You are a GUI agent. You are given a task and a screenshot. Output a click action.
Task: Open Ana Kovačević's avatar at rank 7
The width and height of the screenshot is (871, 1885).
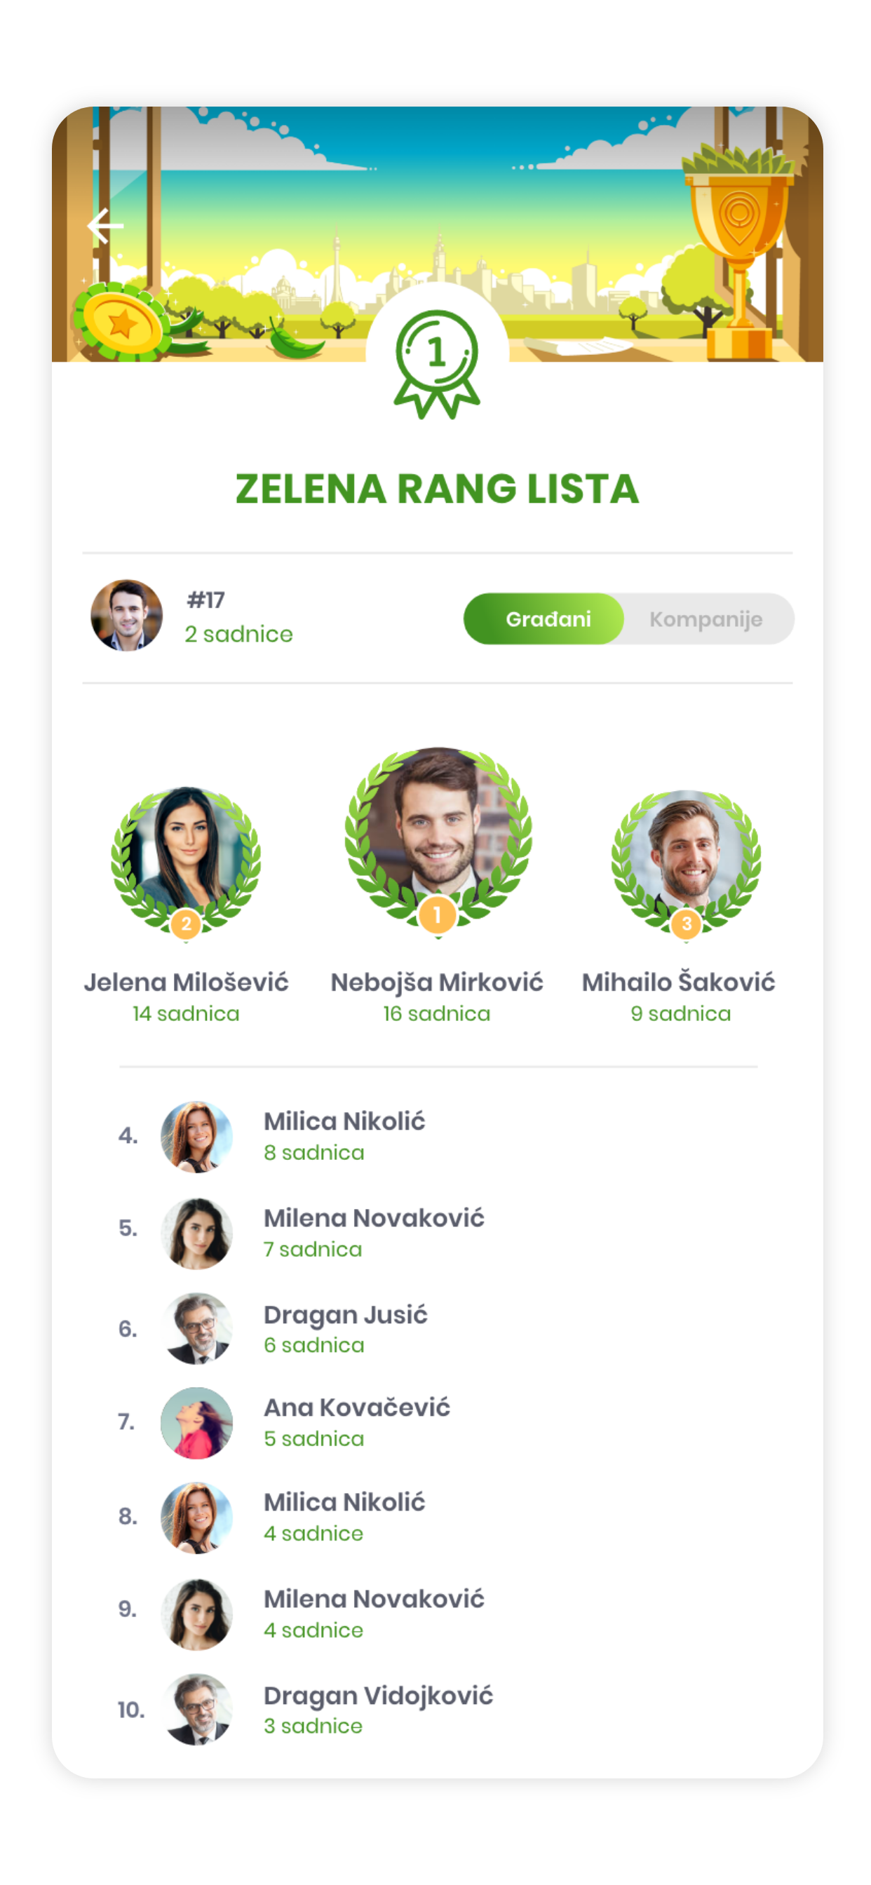(196, 1423)
